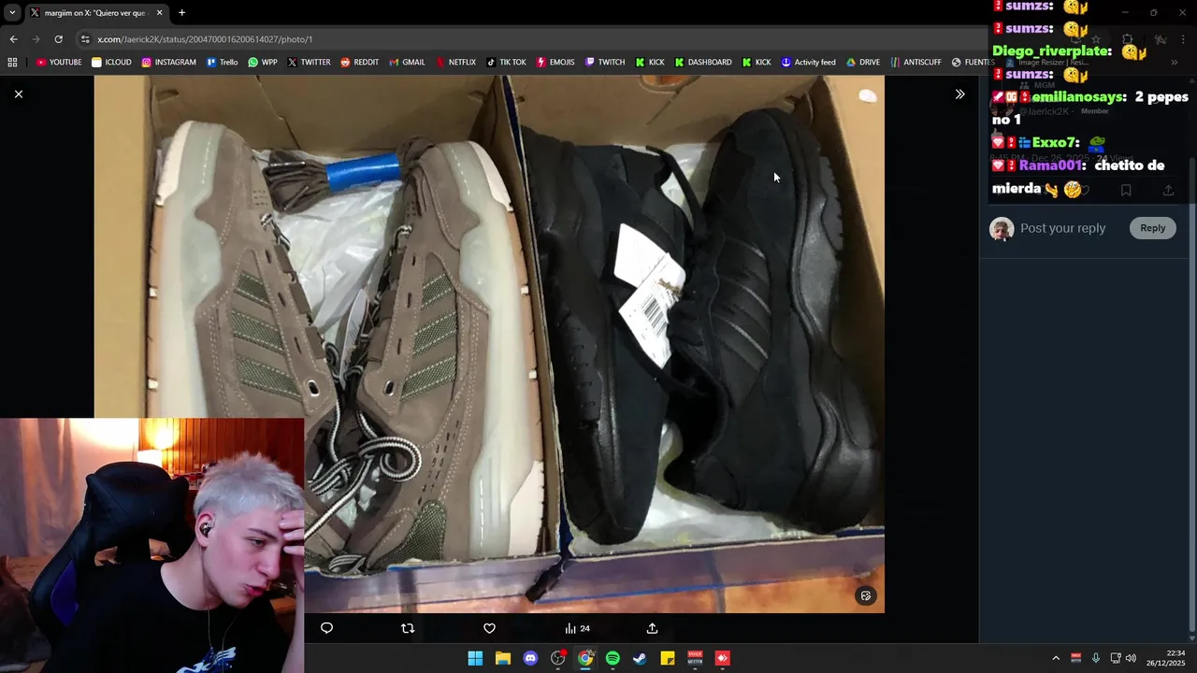Click the Reply button

[x=1152, y=228]
